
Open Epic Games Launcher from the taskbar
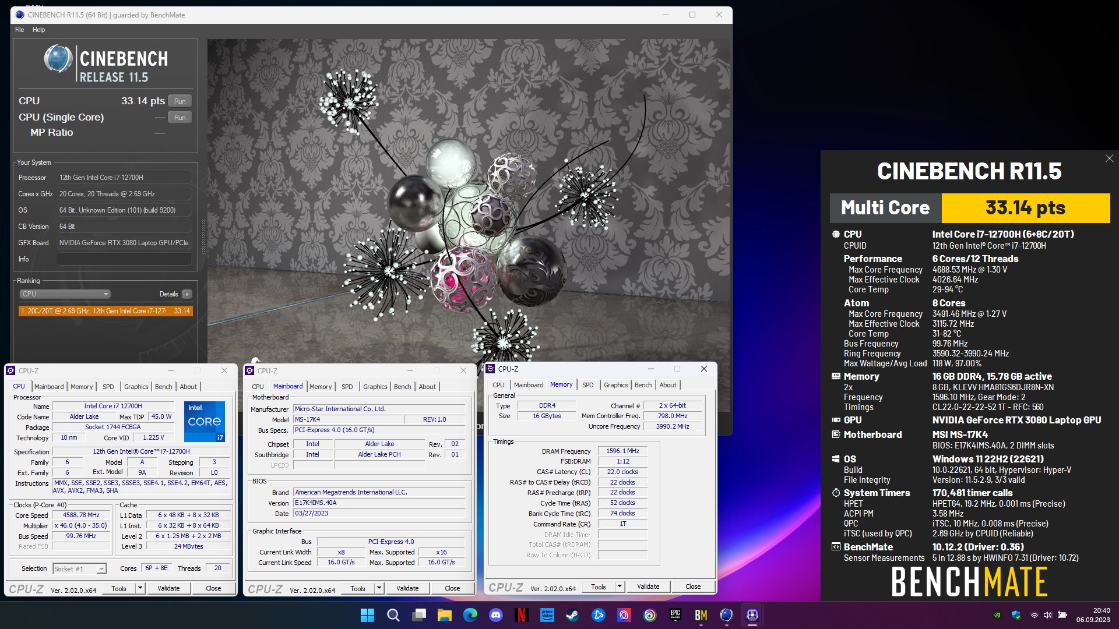(x=675, y=615)
